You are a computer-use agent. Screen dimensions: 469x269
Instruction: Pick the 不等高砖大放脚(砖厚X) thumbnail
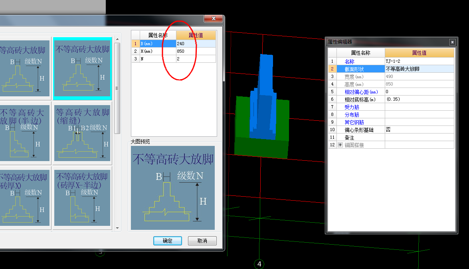tap(24, 198)
